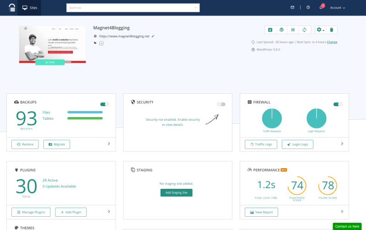Expand the Firewall panel chevron
Screen dimensions: 366x230
(x=342, y=144)
